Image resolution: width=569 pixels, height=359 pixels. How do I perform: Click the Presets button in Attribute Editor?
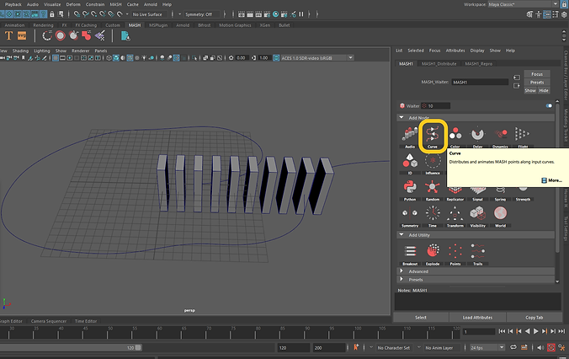point(537,83)
